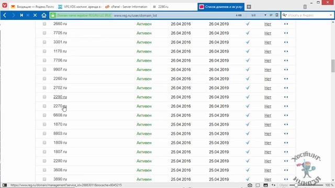
Task: Click the arrows icon in the 7705.ru row
Action: pos(286,33)
